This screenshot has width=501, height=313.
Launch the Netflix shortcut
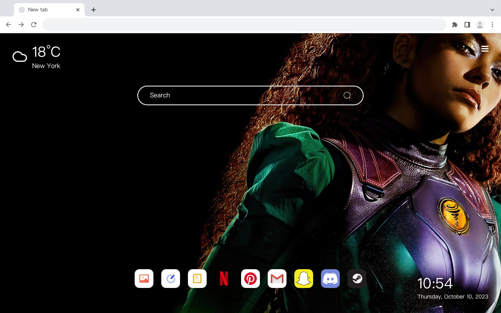click(224, 279)
